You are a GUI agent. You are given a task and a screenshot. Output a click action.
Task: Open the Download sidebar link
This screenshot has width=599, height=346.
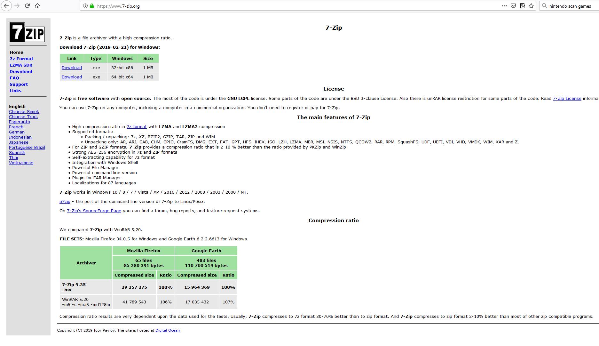pos(21,71)
